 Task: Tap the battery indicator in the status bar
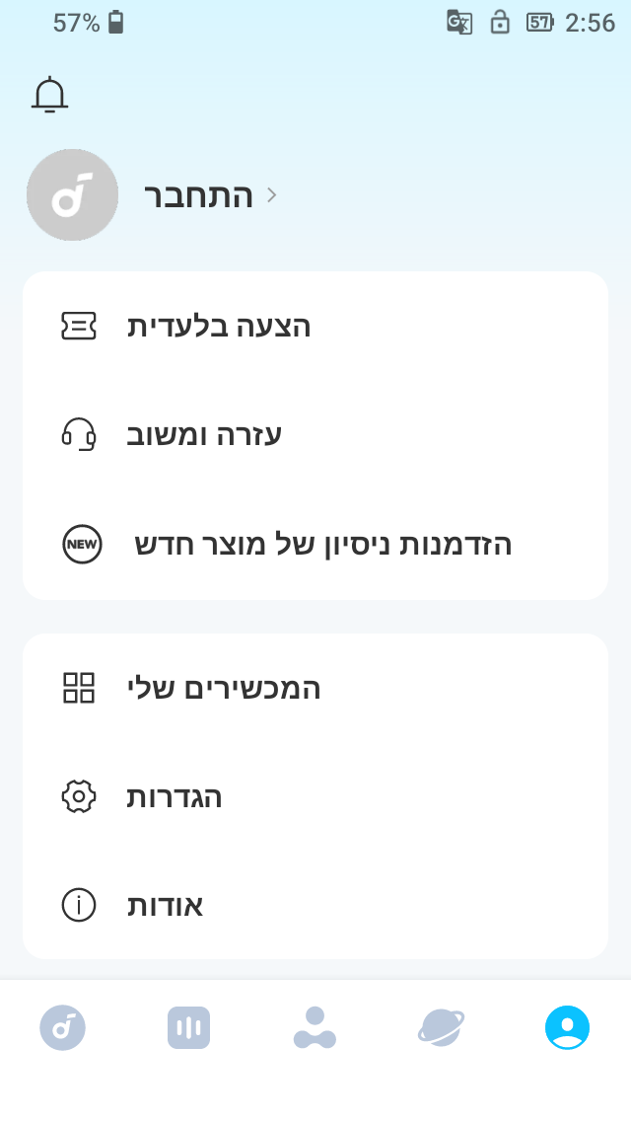(x=115, y=21)
